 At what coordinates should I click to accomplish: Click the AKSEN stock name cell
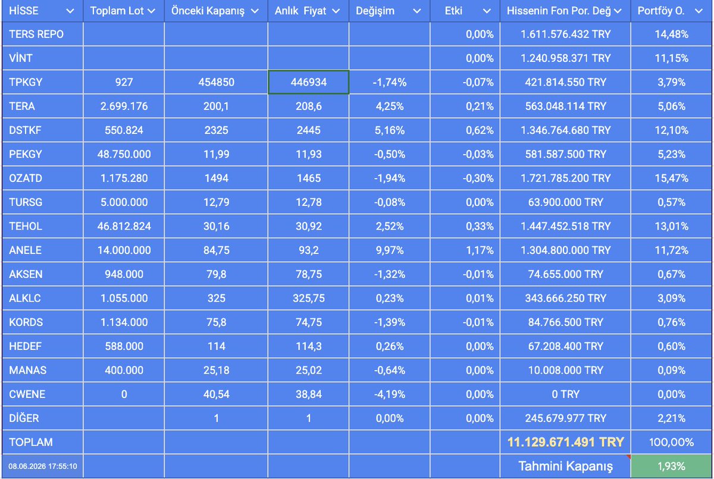pos(42,274)
